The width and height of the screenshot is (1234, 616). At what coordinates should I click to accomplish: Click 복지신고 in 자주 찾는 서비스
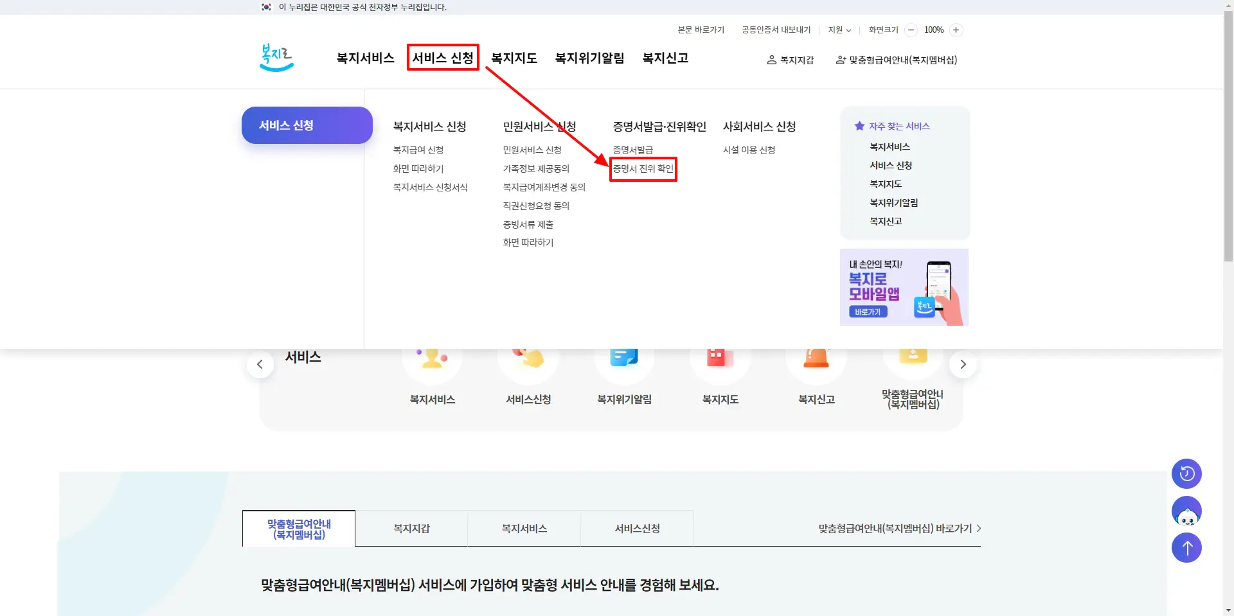click(x=886, y=221)
